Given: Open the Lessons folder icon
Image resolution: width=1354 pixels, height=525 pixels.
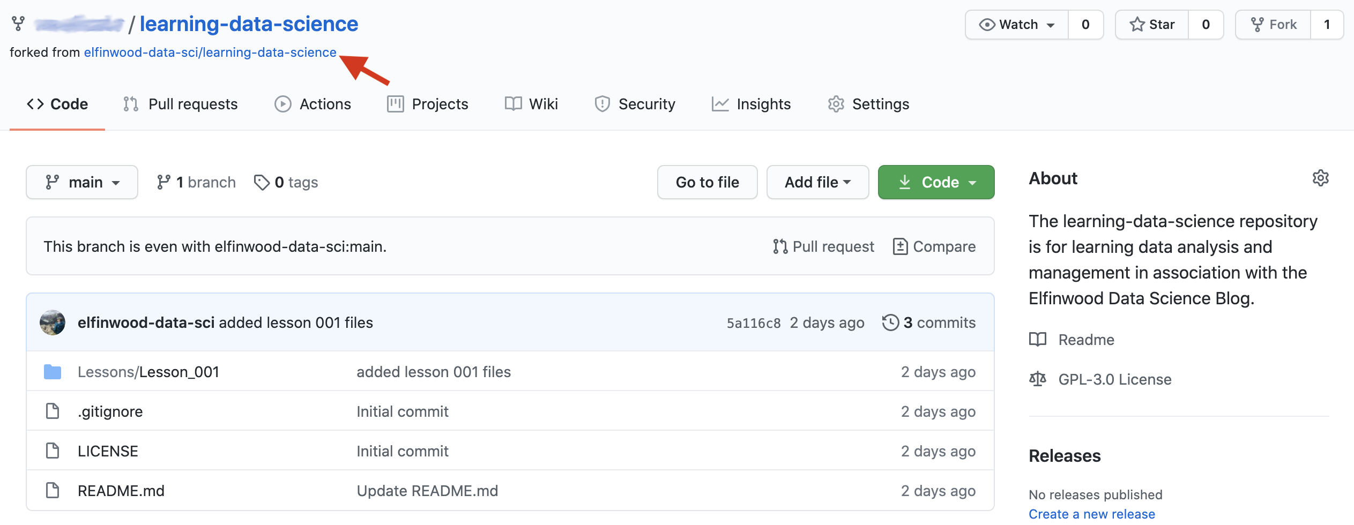Looking at the screenshot, I should (53, 372).
